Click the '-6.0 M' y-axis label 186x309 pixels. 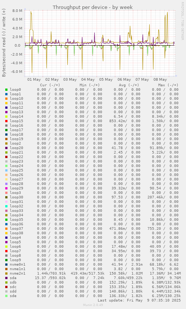[x=17, y=71]
